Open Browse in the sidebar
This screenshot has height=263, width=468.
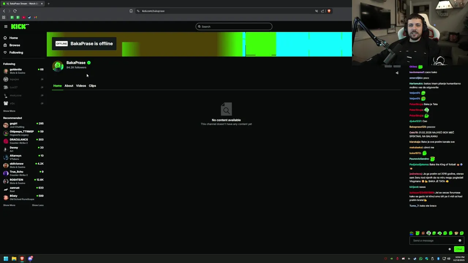pos(15,45)
